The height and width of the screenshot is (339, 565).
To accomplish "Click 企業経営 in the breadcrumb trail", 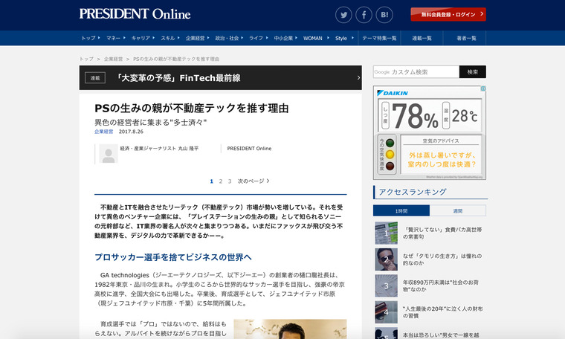I will [114, 58].
